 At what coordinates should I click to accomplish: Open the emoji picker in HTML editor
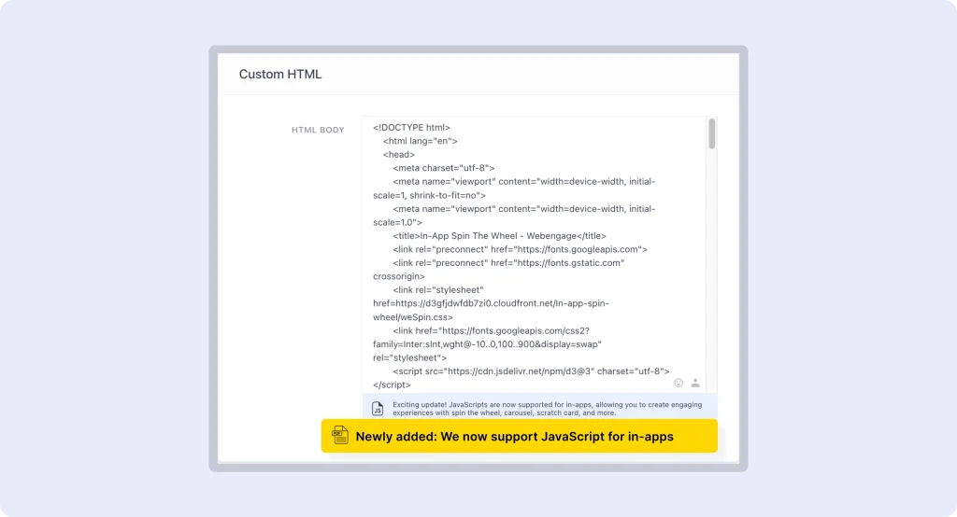tap(678, 383)
